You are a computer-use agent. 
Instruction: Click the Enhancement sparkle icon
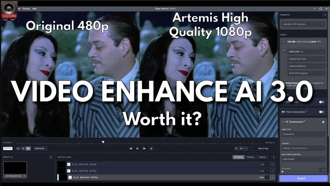pos(287,122)
